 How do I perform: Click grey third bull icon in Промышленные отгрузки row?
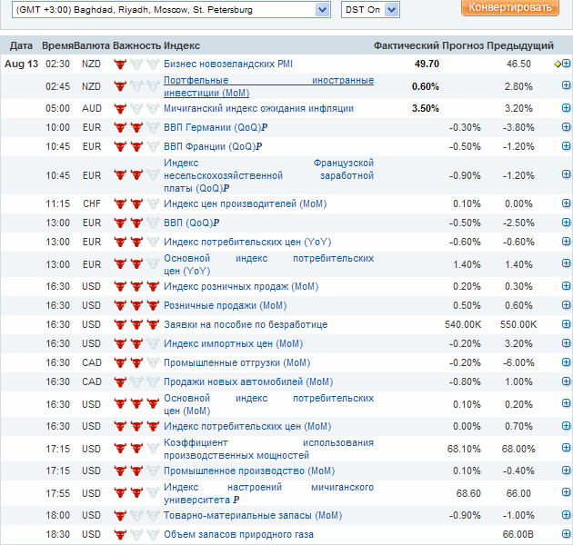pos(153,362)
